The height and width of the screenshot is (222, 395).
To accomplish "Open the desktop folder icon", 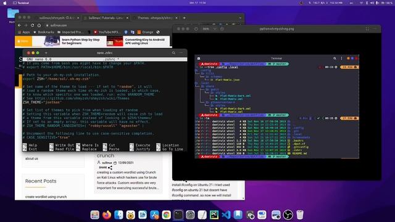I will (13, 14).
